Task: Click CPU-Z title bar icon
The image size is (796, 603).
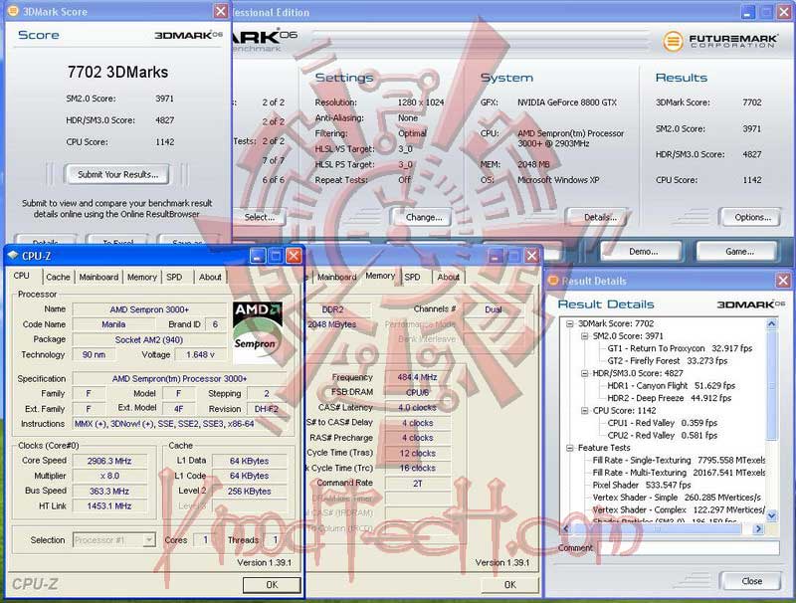Action: [x=13, y=256]
